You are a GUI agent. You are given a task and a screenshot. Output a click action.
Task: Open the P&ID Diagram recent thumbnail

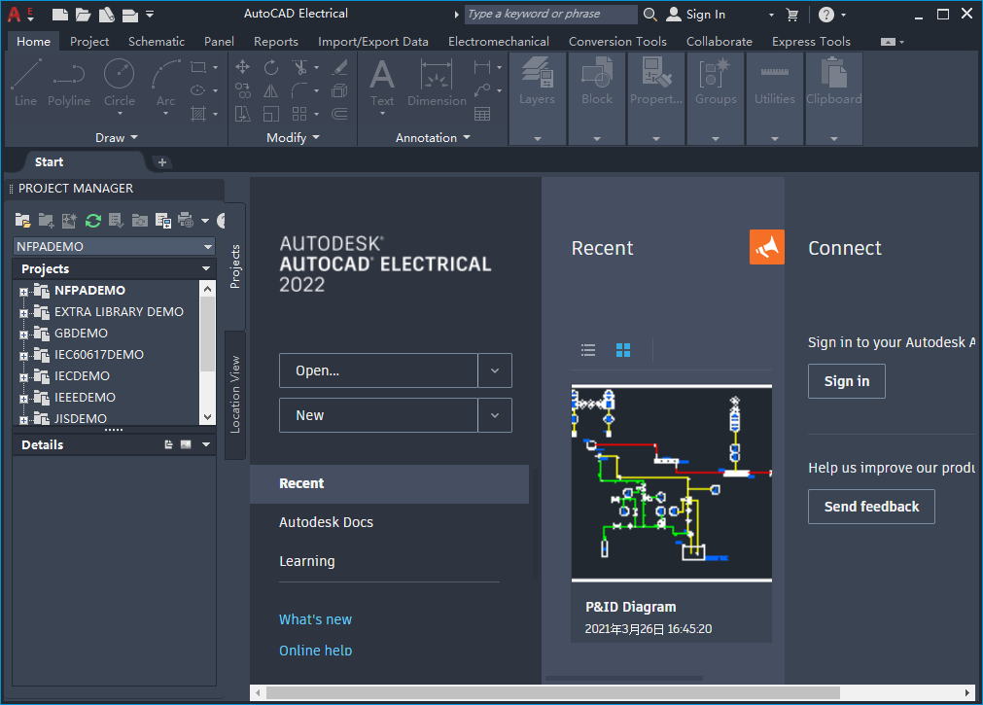672,483
